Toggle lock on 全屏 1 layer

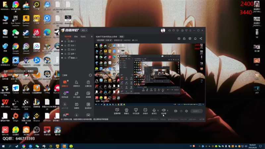point(65,54)
